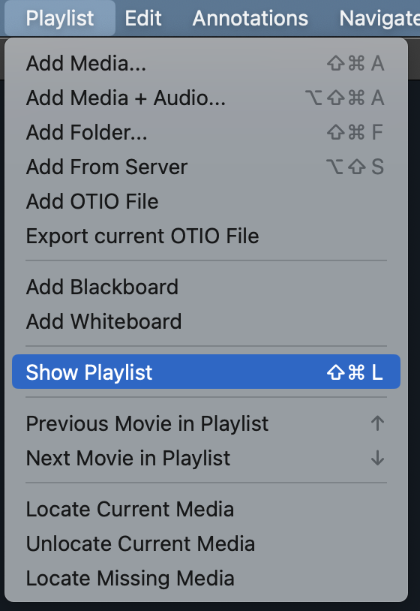Choose Locate Missing Media
The image size is (420, 611).
coord(206,578)
